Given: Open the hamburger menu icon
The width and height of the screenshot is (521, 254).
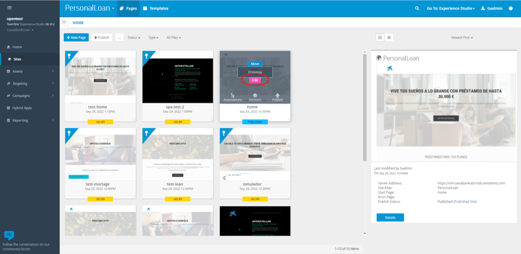Looking at the screenshot, I should [x=9, y=8].
